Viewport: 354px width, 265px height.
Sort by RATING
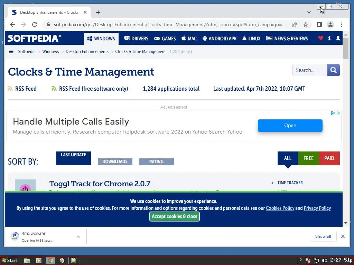[157, 161]
